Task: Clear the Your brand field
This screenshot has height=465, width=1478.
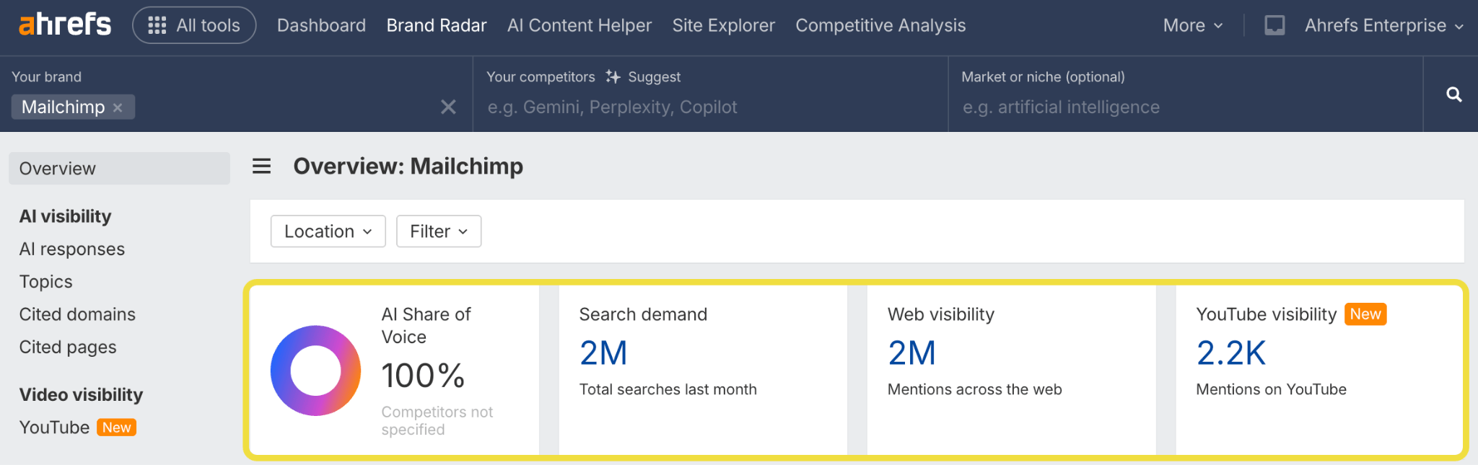Action: coord(448,107)
